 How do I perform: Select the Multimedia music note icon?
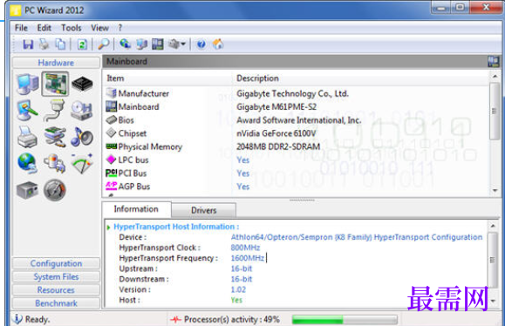coord(82,137)
